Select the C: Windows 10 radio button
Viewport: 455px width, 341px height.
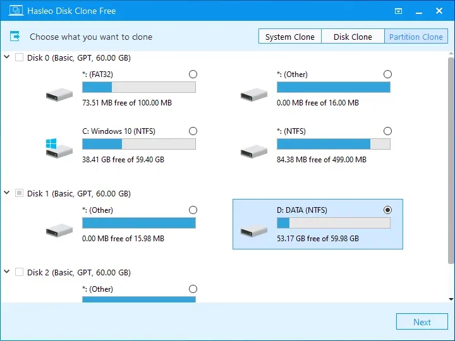point(193,131)
